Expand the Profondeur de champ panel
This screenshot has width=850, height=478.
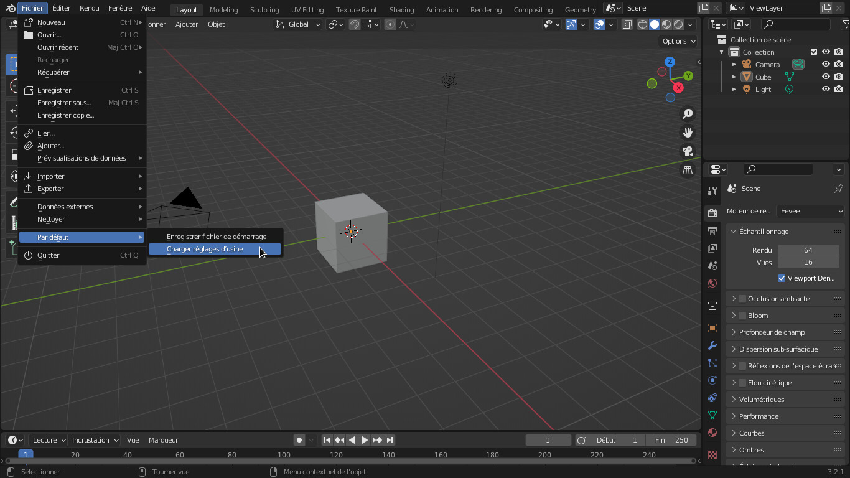coord(772,332)
